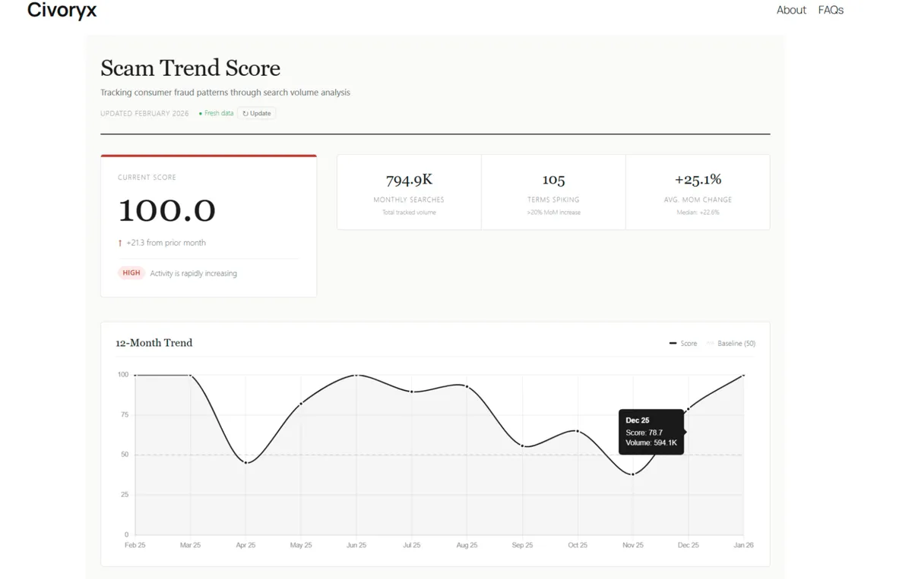The width and height of the screenshot is (912, 579).
Task: Click the upward arrow beside +21.3 change
Action: 119,243
